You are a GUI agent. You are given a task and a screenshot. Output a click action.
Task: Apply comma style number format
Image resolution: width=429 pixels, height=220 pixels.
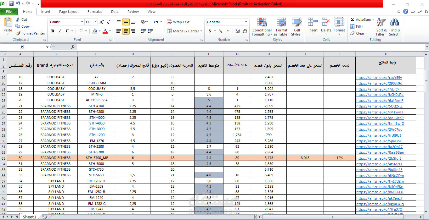227,31
